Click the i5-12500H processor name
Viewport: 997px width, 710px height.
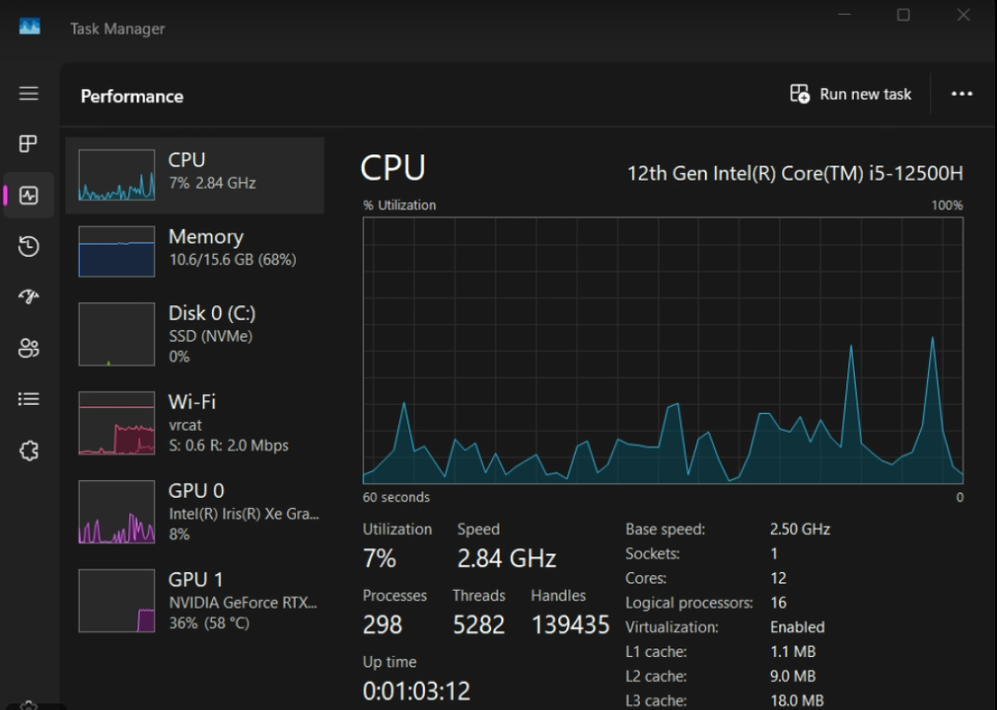[x=795, y=173]
